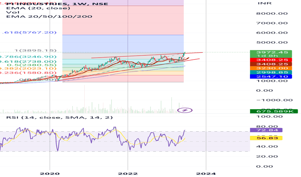Click the green 675.589K volume tag
The width and height of the screenshot is (301, 177).
274,111
